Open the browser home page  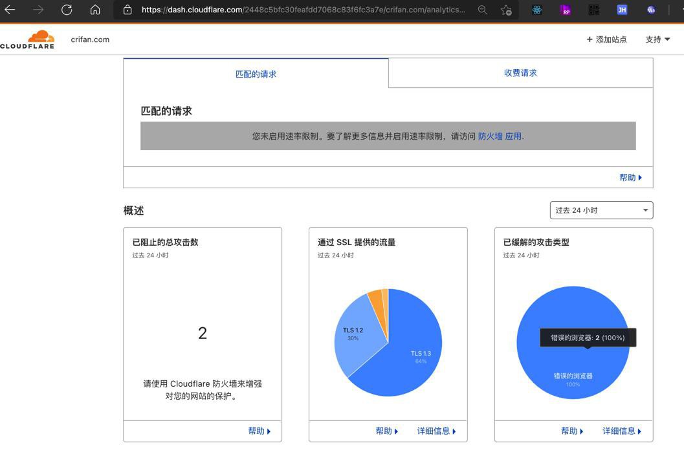click(x=95, y=10)
